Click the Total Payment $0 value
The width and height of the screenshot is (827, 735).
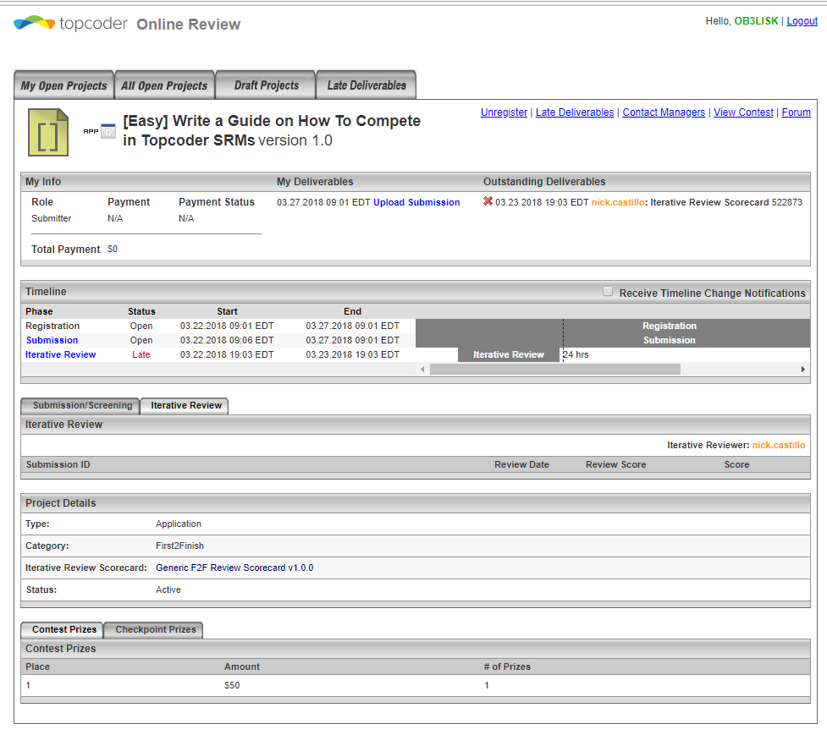(x=113, y=249)
